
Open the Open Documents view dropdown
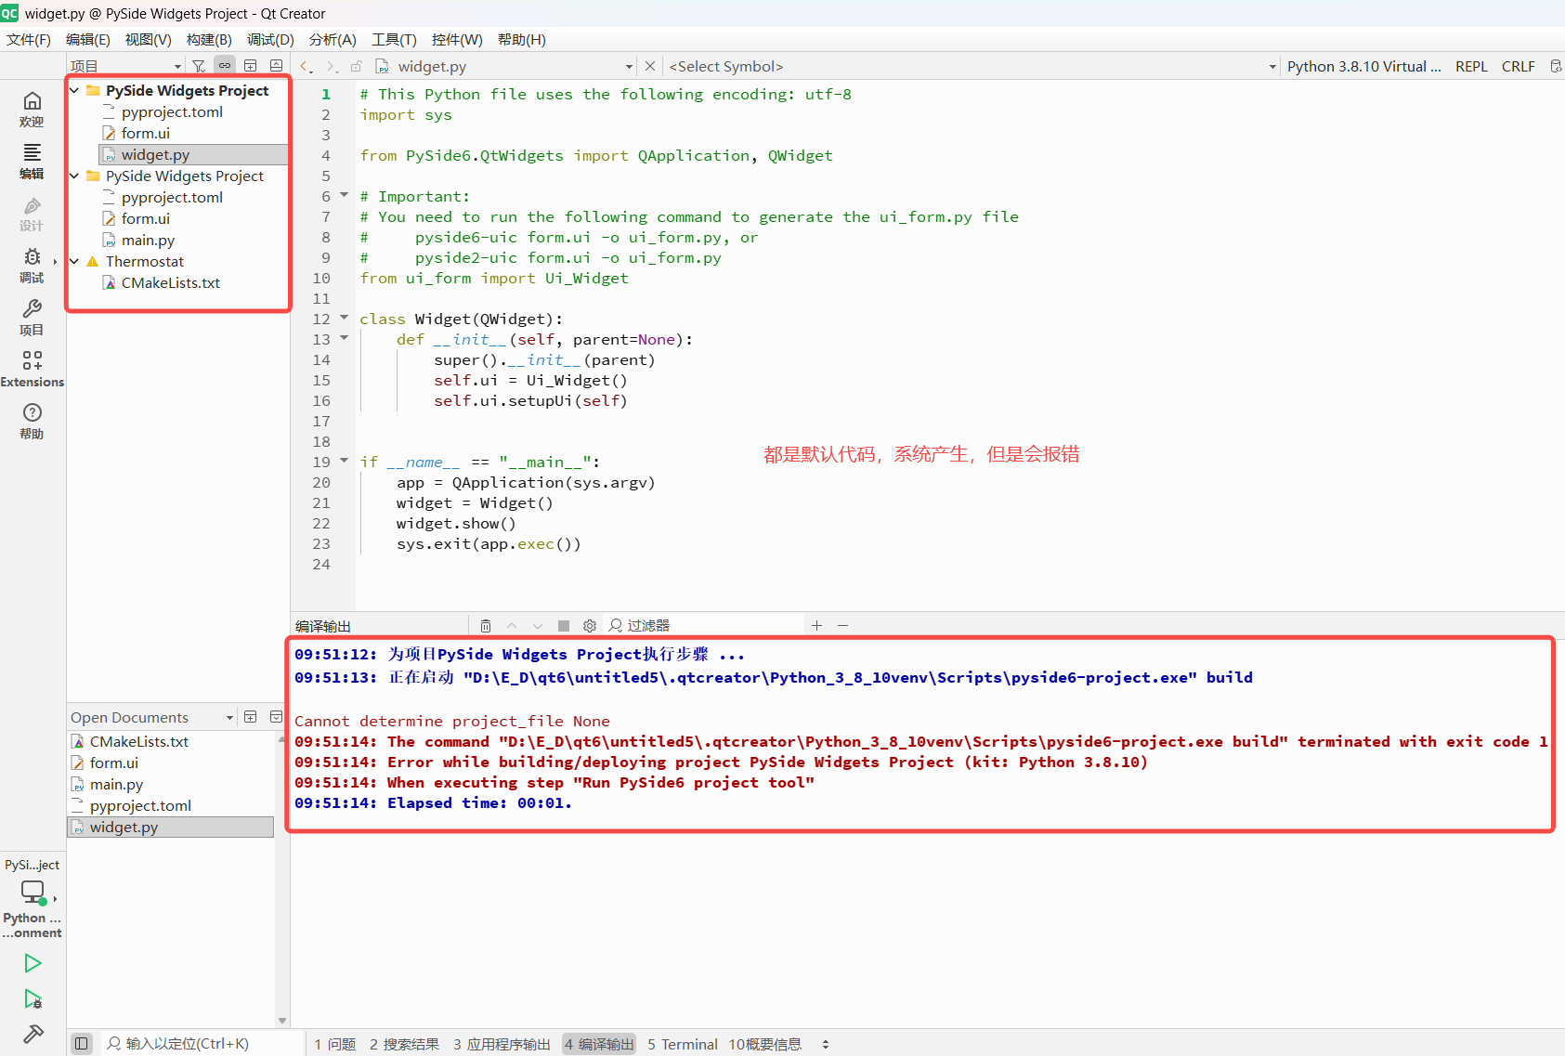coord(229,718)
